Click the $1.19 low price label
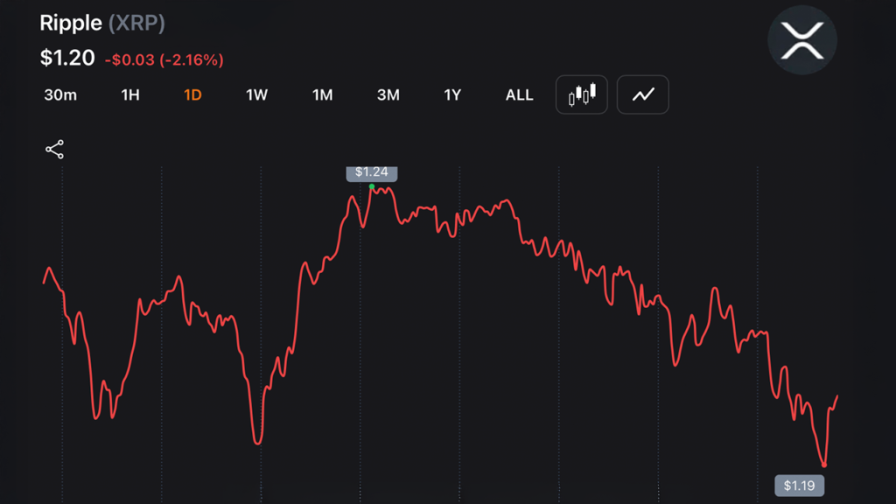The image size is (896, 504). click(799, 486)
